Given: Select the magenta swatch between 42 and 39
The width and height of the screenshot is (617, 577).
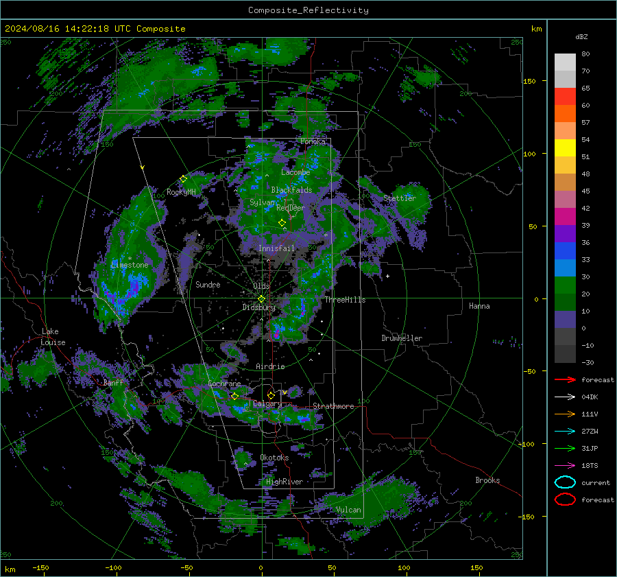Looking at the screenshot, I should pyautogui.click(x=565, y=217).
